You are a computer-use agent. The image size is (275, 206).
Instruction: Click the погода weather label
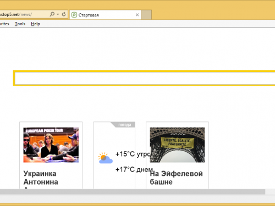(125, 125)
